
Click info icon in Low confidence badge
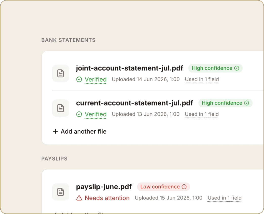[184, 187]
